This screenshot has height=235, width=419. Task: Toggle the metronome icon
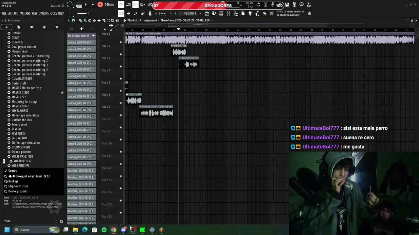121,5
